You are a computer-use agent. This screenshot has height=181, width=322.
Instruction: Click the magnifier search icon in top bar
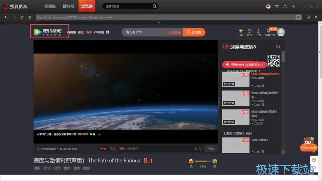coord(155,6)
